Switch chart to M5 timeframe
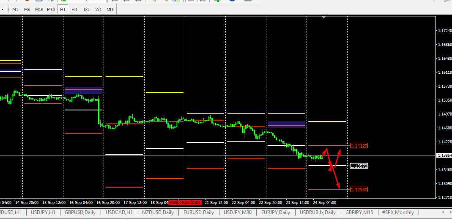 27,9
